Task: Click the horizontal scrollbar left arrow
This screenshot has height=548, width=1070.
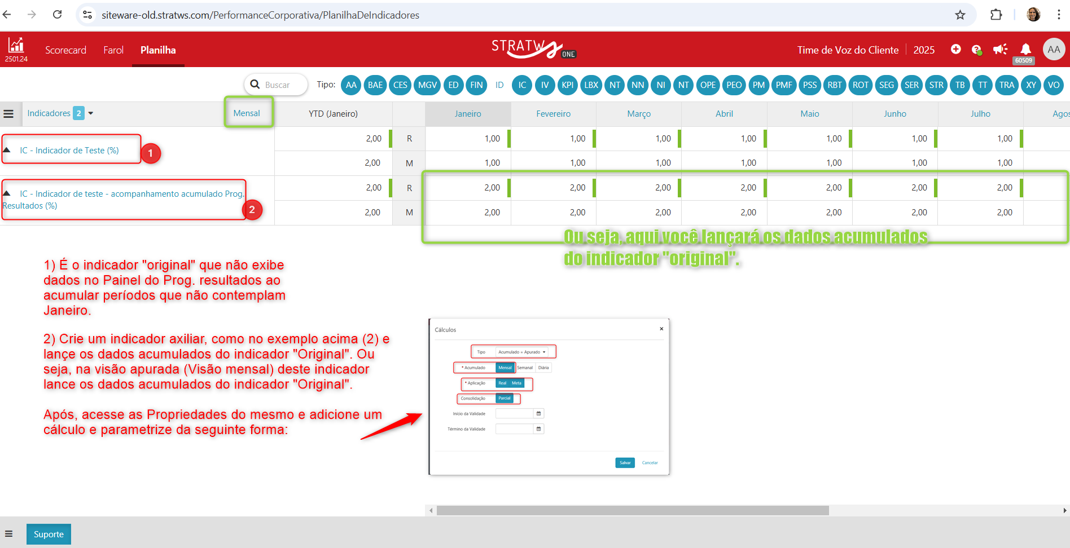Action: pos(431,510)
